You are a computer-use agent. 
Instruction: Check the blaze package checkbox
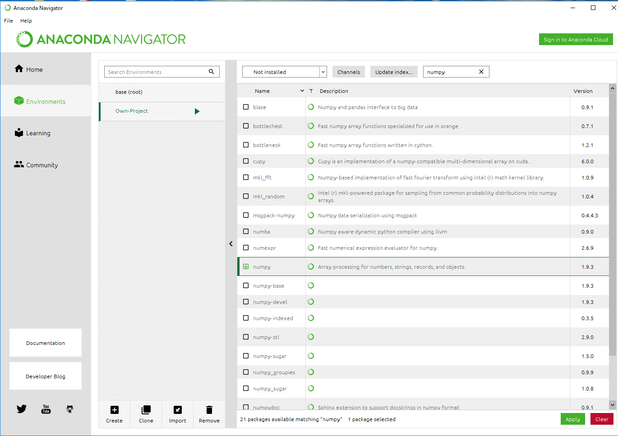click(246, 107)
